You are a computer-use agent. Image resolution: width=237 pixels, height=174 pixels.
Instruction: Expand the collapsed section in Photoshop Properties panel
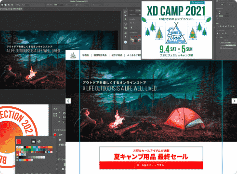coord(130,32)
